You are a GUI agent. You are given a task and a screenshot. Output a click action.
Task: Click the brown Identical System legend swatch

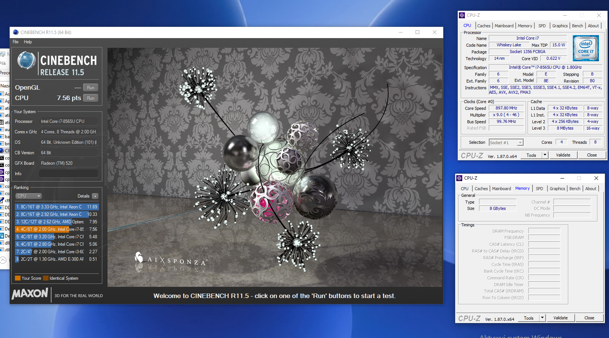click(46, 278)
